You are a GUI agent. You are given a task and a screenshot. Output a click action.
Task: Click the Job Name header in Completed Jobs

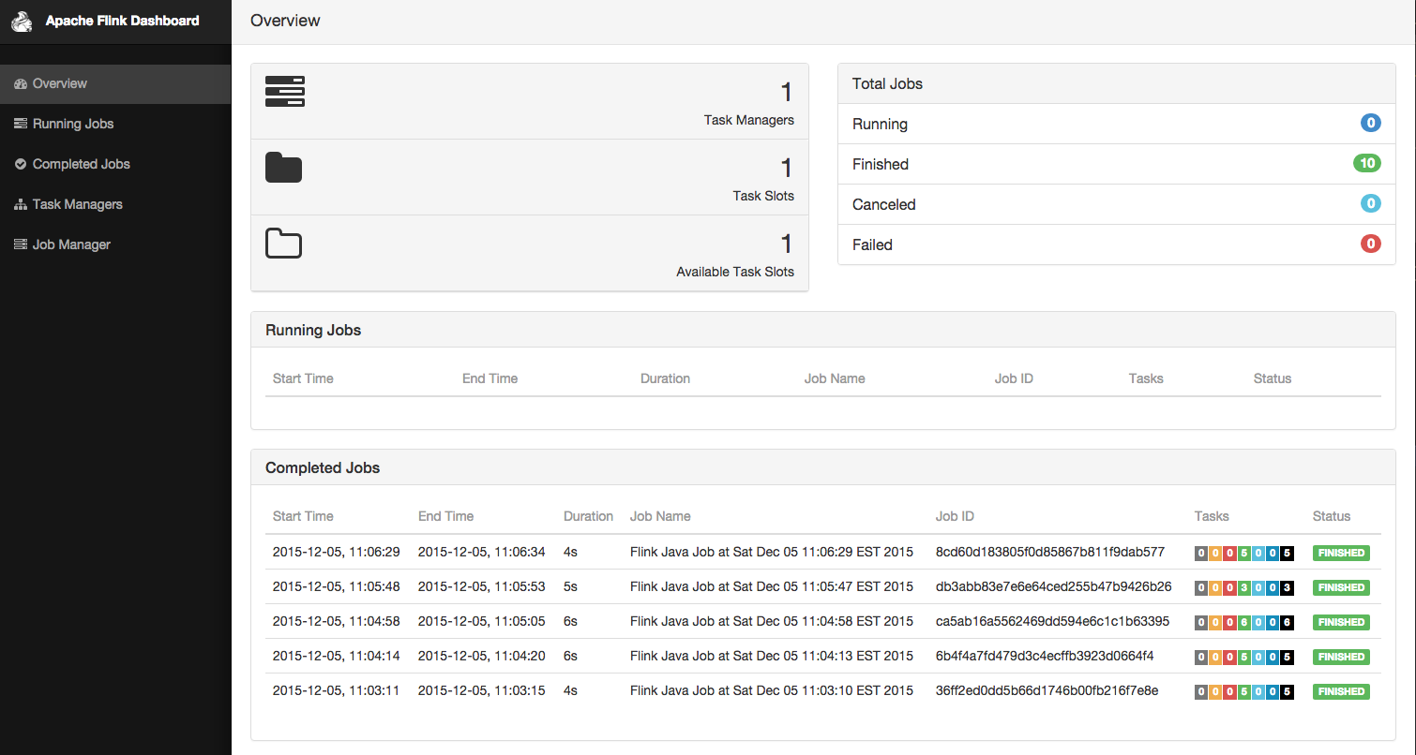[660, 516]
